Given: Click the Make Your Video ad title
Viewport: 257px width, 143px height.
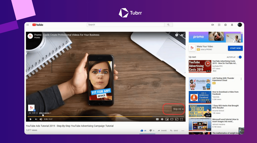Looking at the screenshot, I should coord(205,46).
